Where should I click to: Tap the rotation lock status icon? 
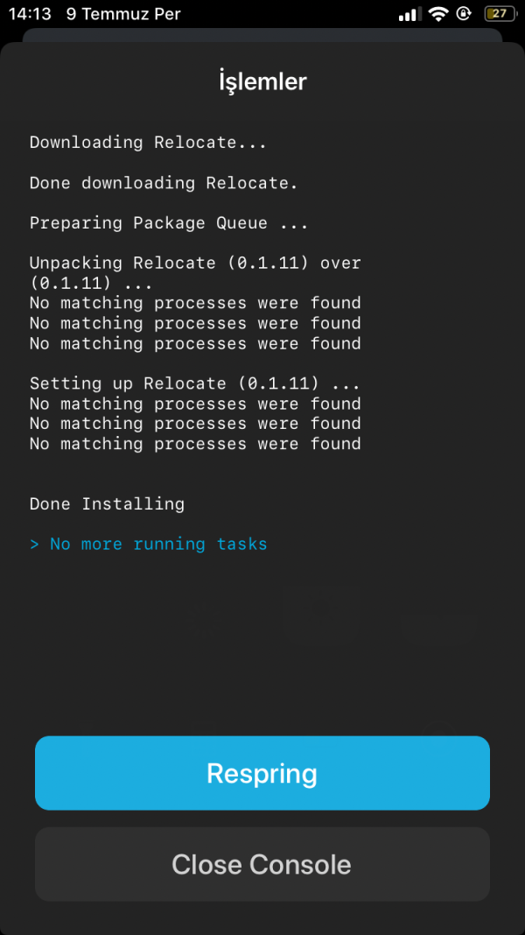pos(464,15)
